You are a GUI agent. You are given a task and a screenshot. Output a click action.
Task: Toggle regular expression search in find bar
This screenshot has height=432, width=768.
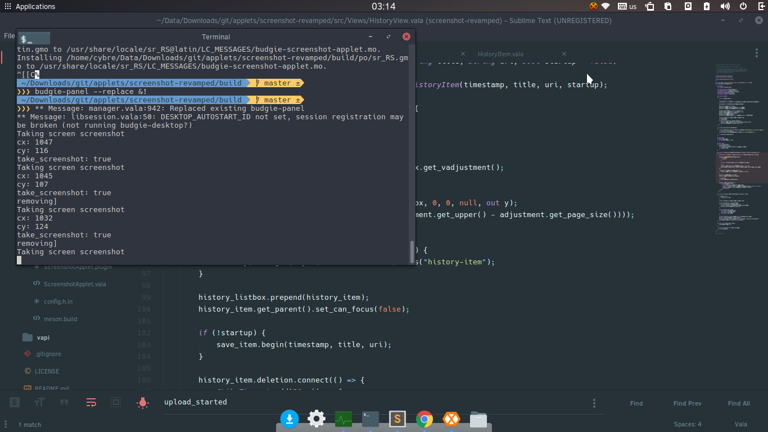[x=15, y=403]
